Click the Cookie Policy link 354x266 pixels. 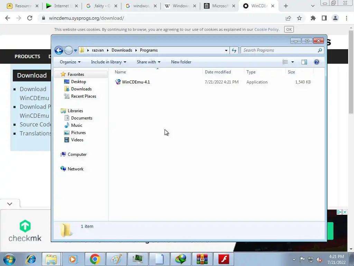coord(267,29)
